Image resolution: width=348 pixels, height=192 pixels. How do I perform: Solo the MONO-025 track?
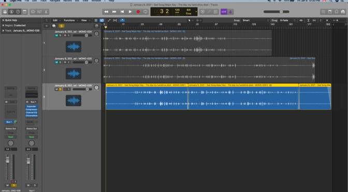point(60,62)
